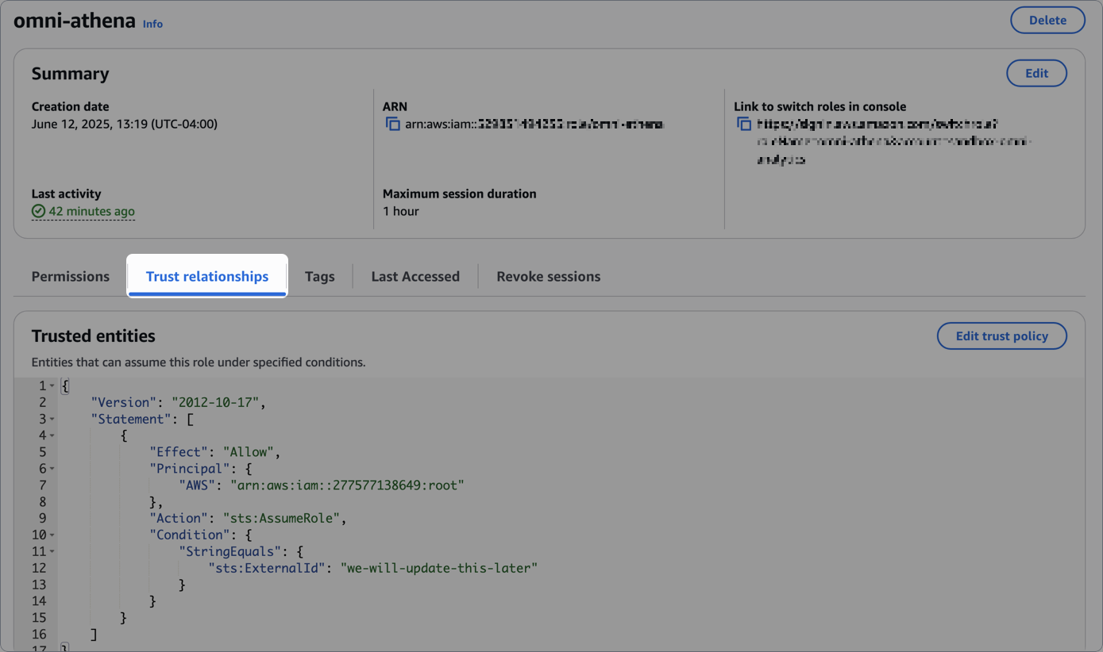Image resolution: width=1103 pixels, height=652 pixels.
Task: Click the Delete role button
Action: point(1047,21)
